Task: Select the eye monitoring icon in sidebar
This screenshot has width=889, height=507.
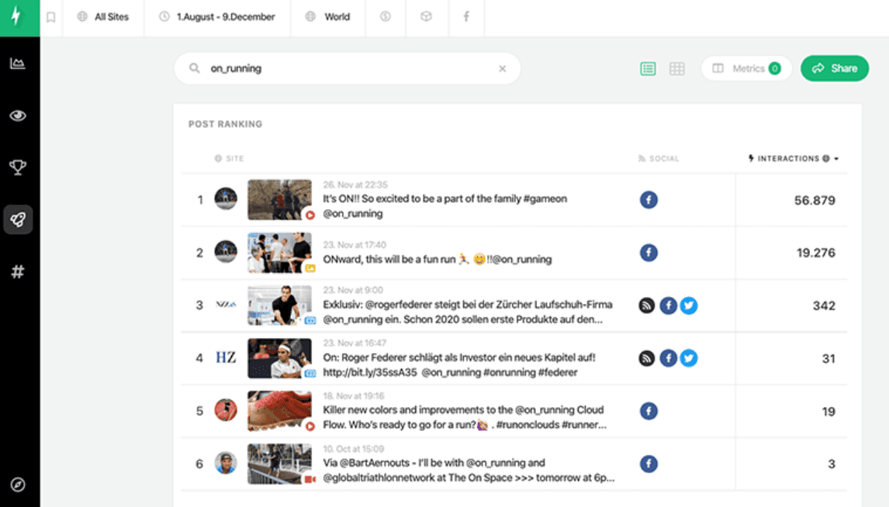Action: point(18,115)
